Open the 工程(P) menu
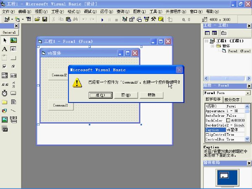The height and width of the screenshot is (189, 252). coord(58,12)
